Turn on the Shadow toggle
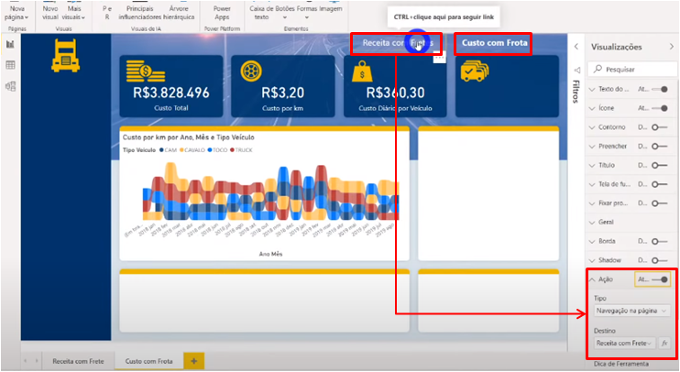Screen dimensions: 680x372 pyautogui.click(x=658, y=260)
